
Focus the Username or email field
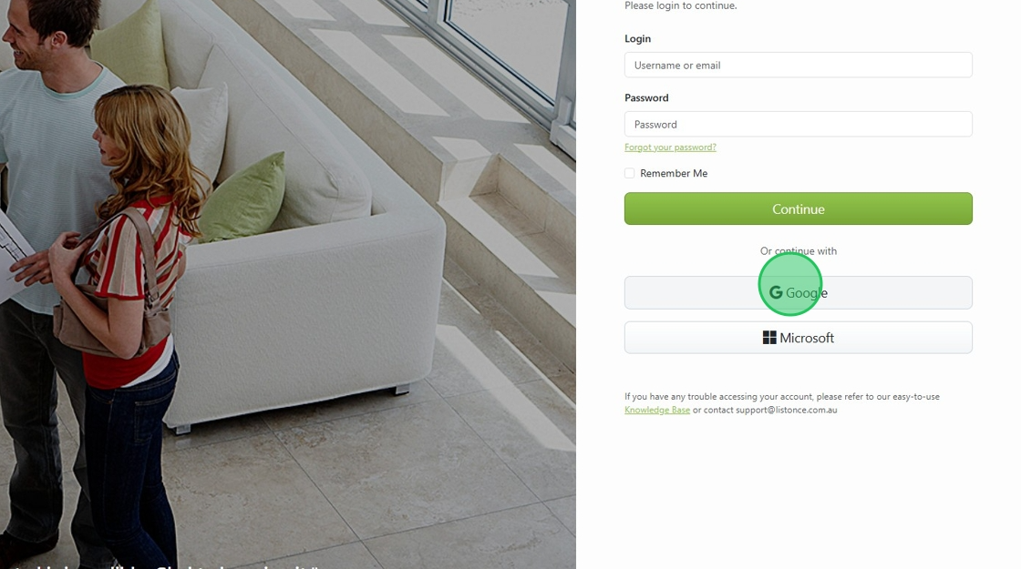799,65
